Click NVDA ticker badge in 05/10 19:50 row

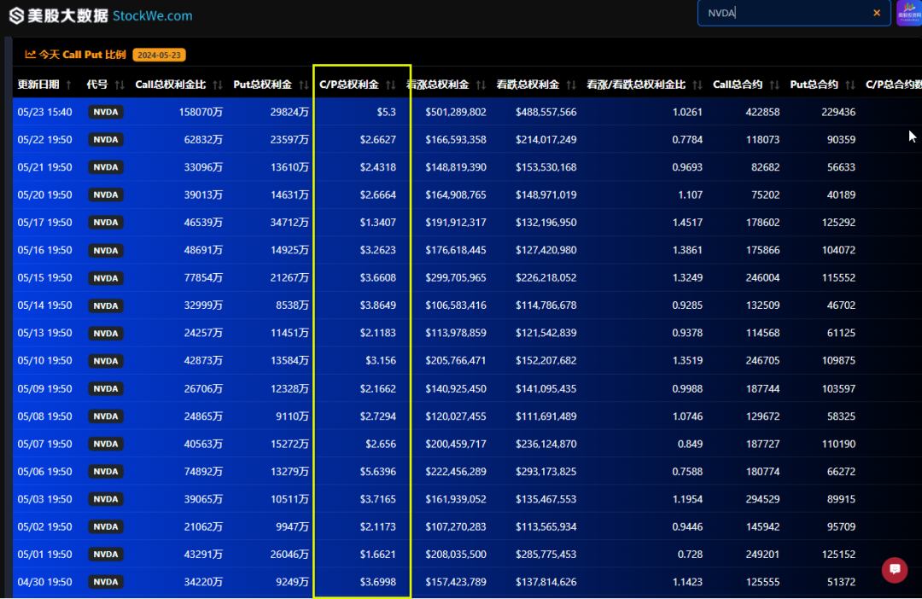click(x=106, y=360)
